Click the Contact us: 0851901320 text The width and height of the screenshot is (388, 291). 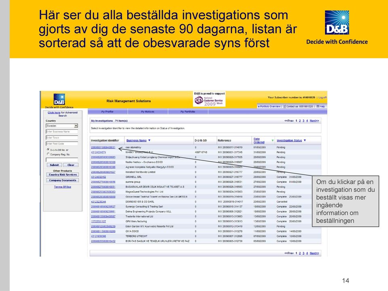299,106
